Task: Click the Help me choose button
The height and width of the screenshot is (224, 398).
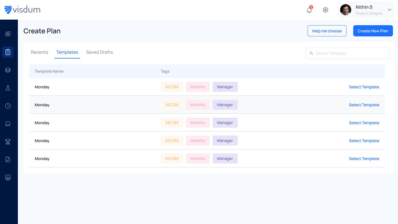Action: click(327, 31)
